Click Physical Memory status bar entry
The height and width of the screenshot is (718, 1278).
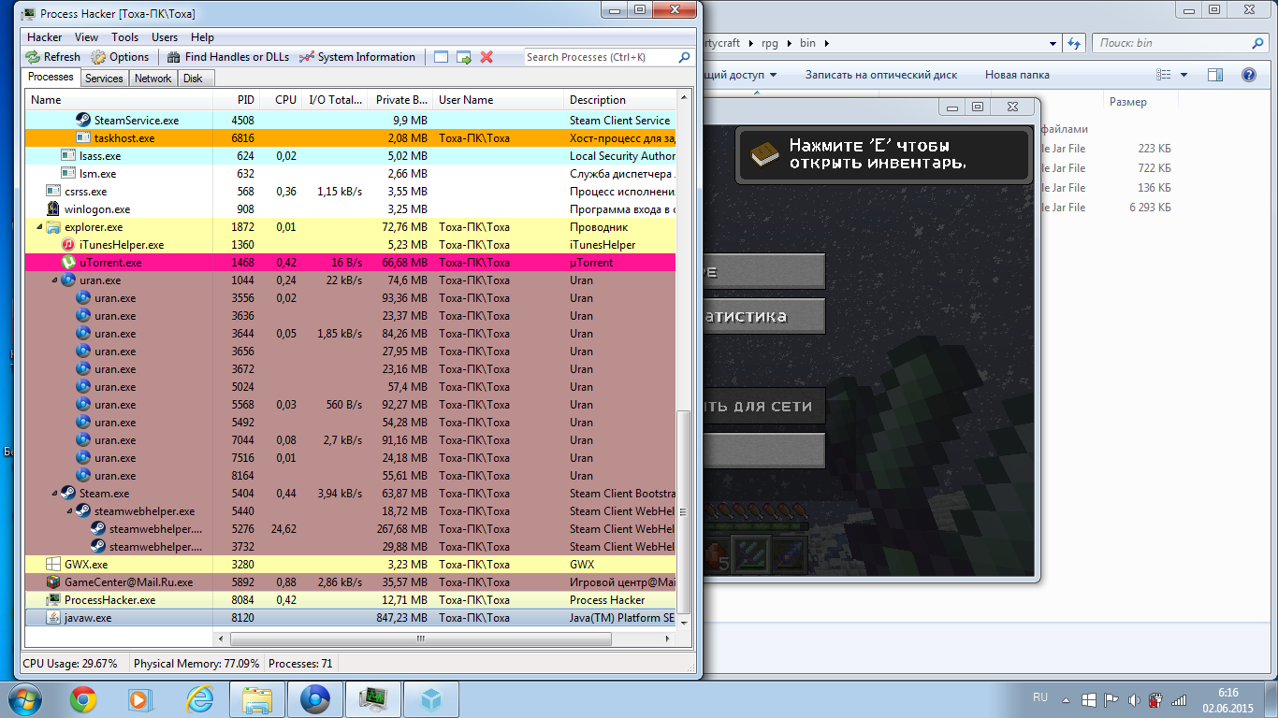tap(196, 664)
